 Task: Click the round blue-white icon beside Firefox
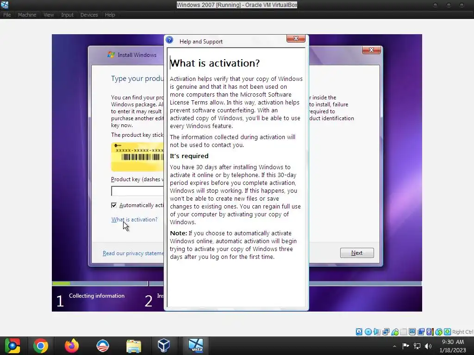point(102,346)
